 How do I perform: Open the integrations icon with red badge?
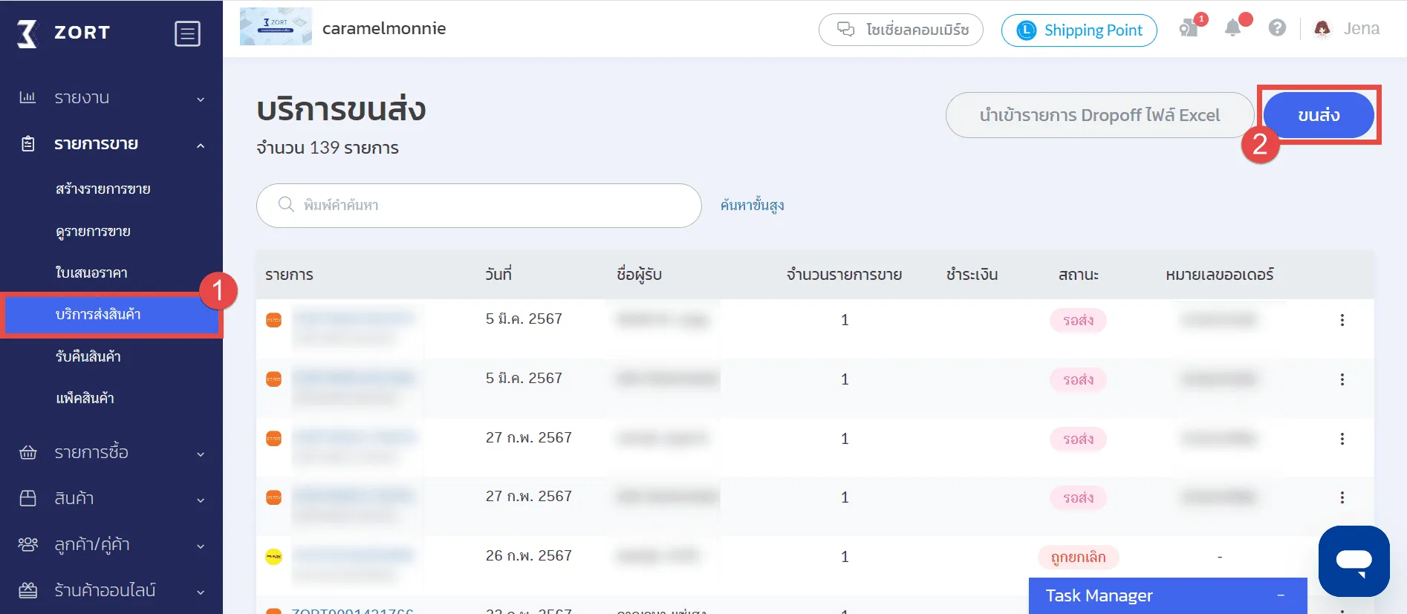(x=1189, y=28)
